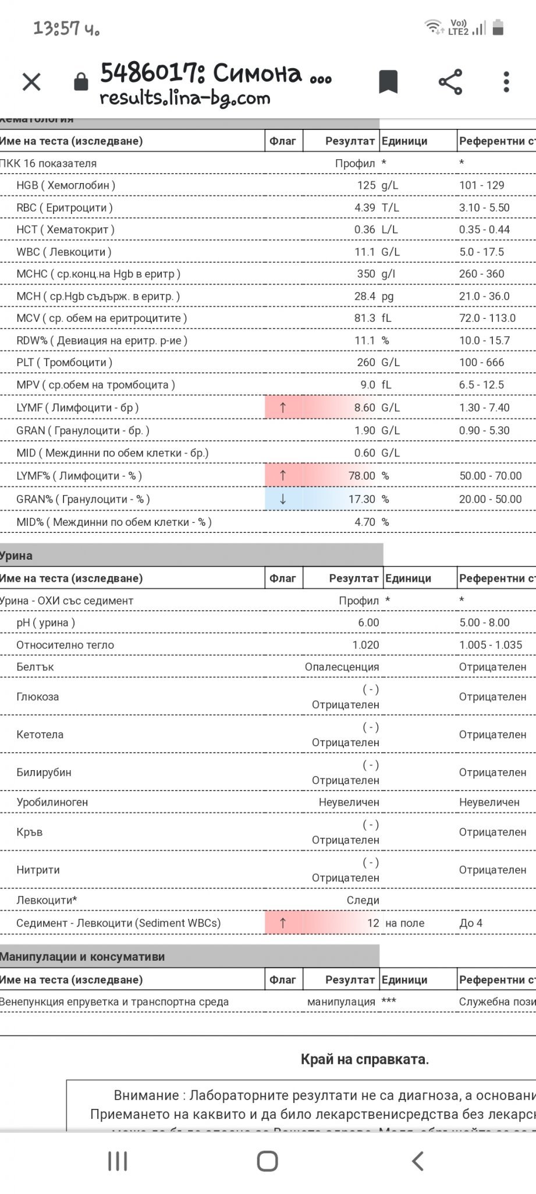Viewport: 536px width, 1194px height.
Task: Tap the up-arrow flag for LYMF count
Action: 283,408
